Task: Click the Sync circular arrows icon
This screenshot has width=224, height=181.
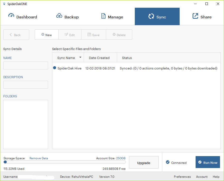Action: pos(151,16)
